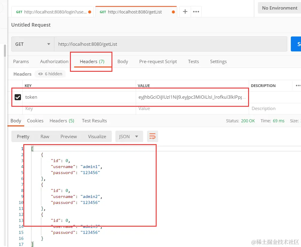Show the 6 hidden headers

50,74
